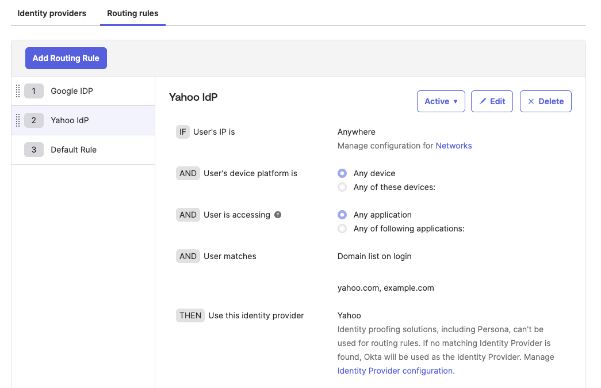Switch to the Identity providers tab

52,13
